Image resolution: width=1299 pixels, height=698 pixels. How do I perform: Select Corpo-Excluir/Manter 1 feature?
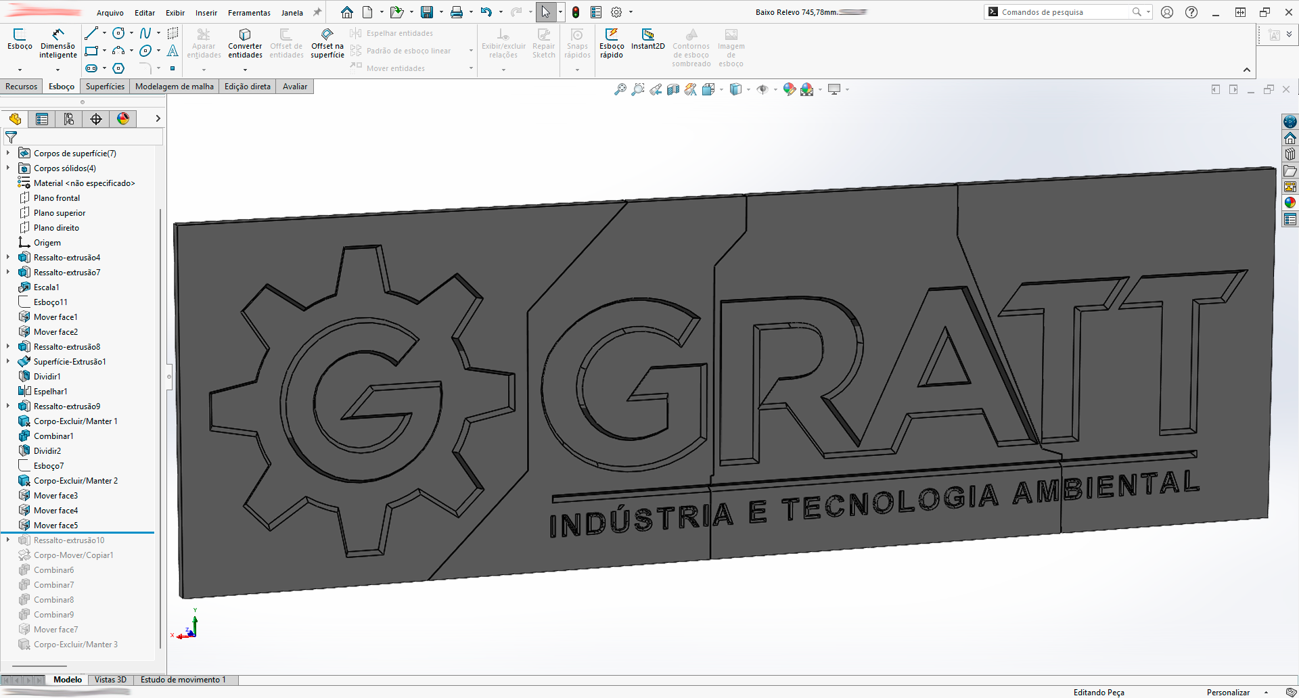point(75,421)
